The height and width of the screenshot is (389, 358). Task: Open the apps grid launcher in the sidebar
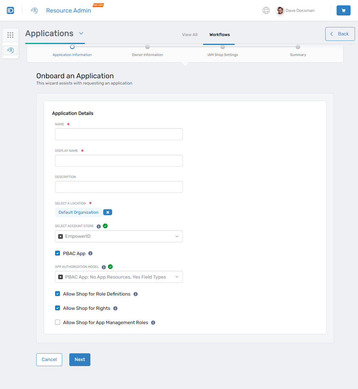(x=10, y=35)
